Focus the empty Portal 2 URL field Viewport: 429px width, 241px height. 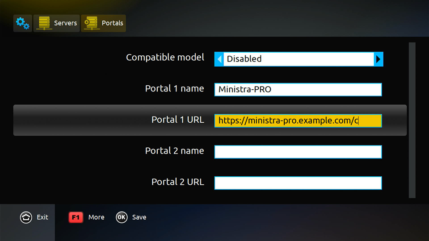coord(298,183)
